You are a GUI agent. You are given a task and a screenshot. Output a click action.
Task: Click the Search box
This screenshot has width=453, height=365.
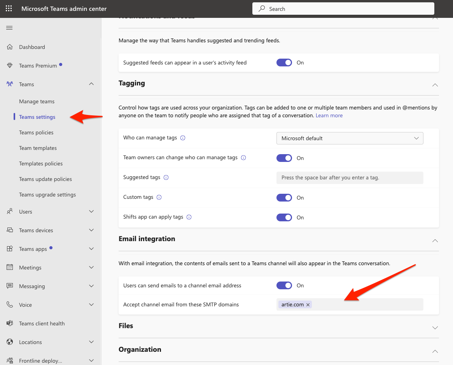(343, 9)
